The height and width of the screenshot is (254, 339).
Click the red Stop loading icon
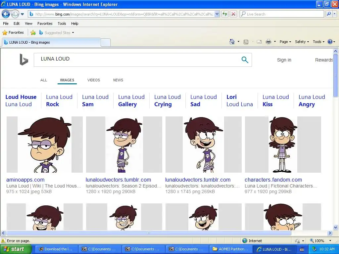233,14
